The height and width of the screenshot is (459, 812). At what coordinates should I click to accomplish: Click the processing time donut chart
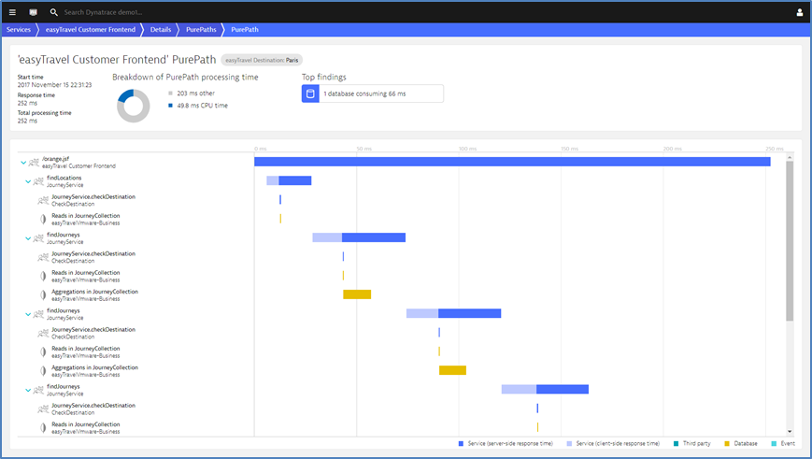pos(133,106)
